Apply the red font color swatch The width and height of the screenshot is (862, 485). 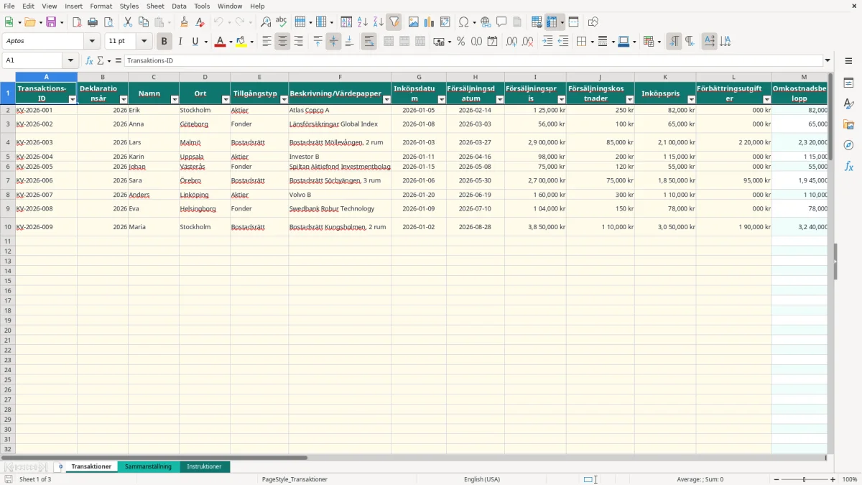click(x=219, y=42)
